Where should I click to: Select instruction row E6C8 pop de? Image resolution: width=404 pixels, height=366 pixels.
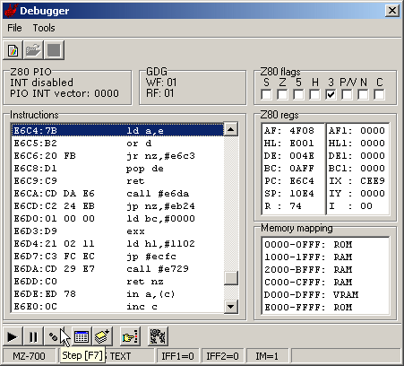click(x=117, y=169)
